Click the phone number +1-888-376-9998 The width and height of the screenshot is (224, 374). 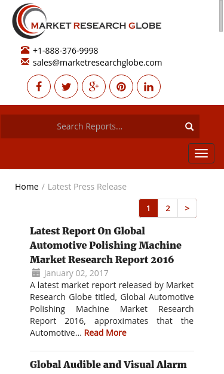coord(66,51)
